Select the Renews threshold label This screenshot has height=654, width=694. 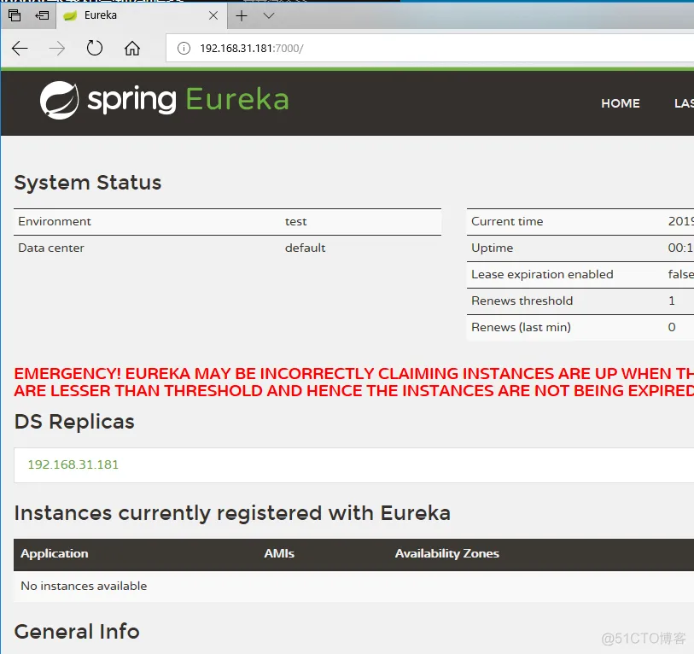point(522,301)
